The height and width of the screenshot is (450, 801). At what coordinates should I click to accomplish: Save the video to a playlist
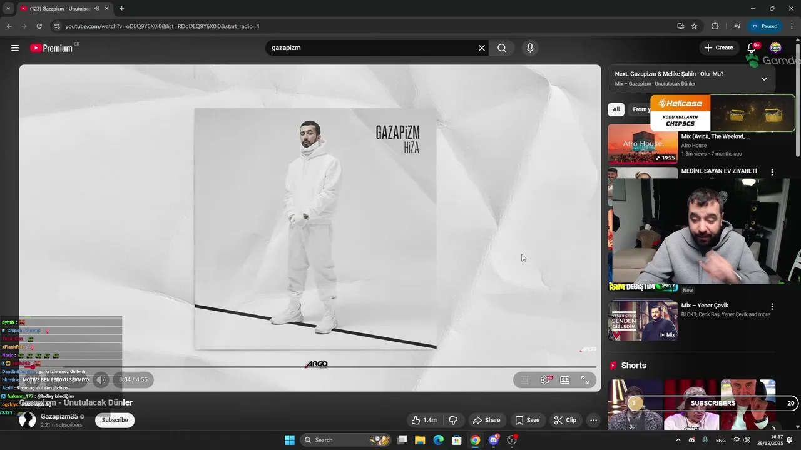(527, 421)
